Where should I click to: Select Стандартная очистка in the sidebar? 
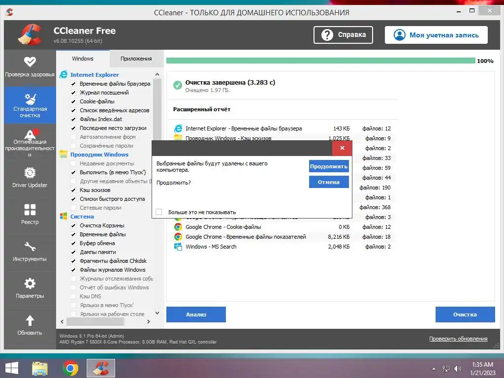click(x=30, y=105)
